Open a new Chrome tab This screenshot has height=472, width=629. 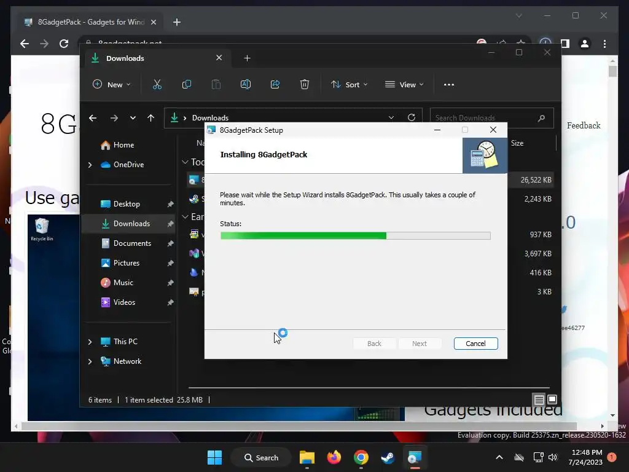click(176, 22)
